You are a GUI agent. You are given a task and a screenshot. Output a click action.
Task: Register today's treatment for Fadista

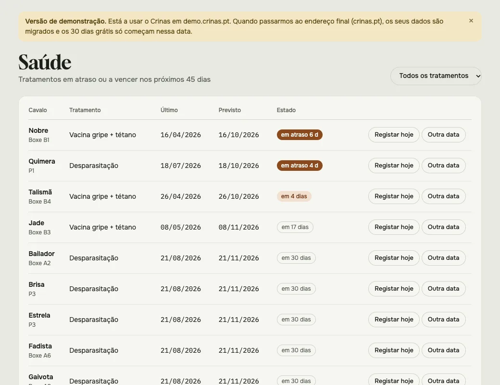(394, 350)
